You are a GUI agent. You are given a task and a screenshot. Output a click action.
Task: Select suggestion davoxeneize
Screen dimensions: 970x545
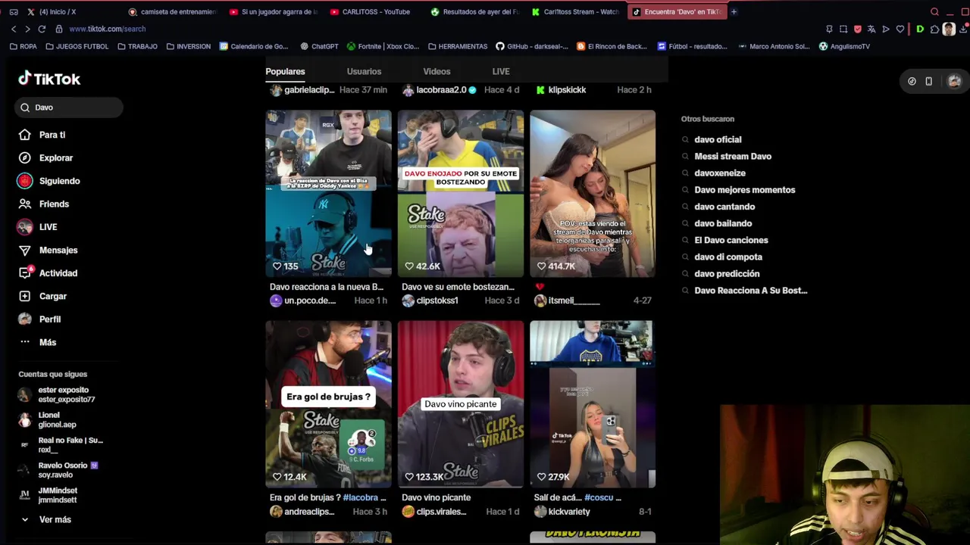point(720,173)
